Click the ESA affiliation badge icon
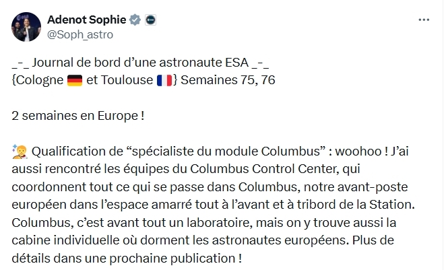This screenshot has width=444, height=270. [x=151, y=20]
